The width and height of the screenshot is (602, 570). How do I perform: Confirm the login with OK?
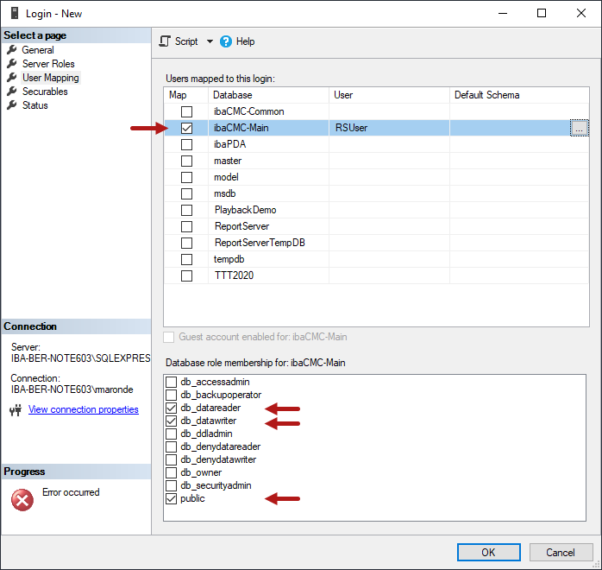[x=489, y=553]
